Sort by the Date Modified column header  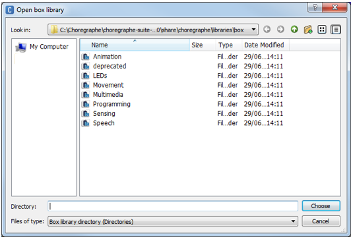tap(265, 45)
